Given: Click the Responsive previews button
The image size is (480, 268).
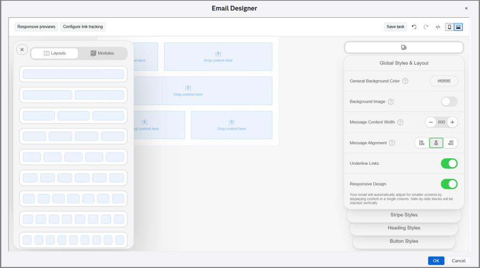Looking at the screenshot, I should click(37, 26).
